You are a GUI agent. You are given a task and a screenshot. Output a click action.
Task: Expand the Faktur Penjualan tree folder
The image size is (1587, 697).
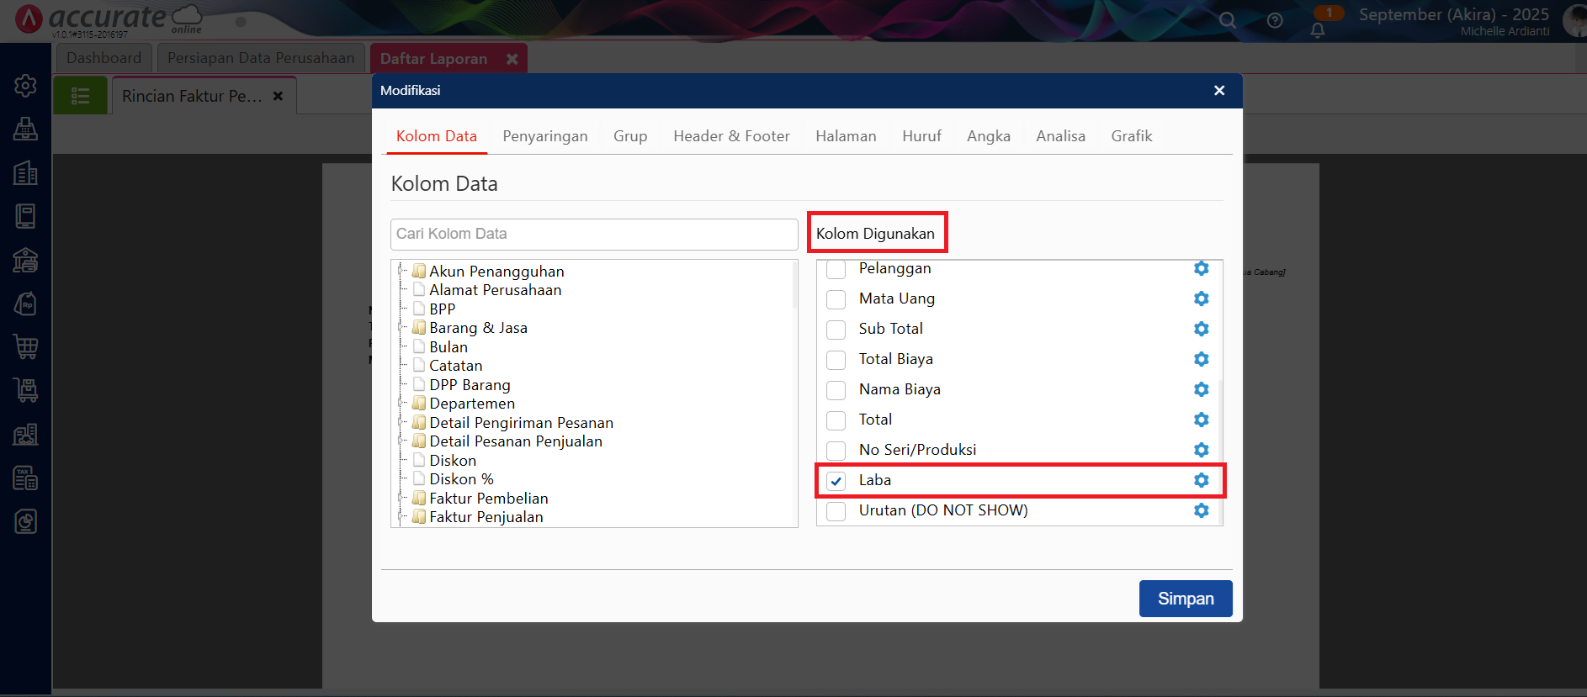tap(401, 517)
